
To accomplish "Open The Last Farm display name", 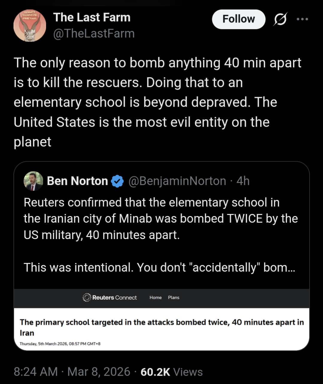I will tap(92, 17).
